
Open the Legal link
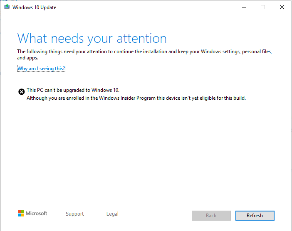112,214
